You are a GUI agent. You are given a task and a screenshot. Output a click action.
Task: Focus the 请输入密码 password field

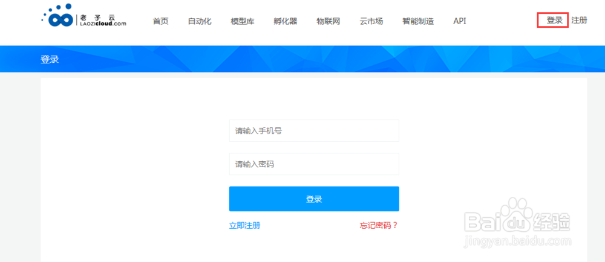(314, 164)
